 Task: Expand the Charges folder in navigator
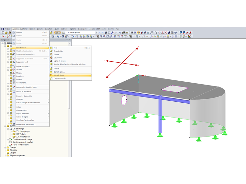click(x=5, y=148)
